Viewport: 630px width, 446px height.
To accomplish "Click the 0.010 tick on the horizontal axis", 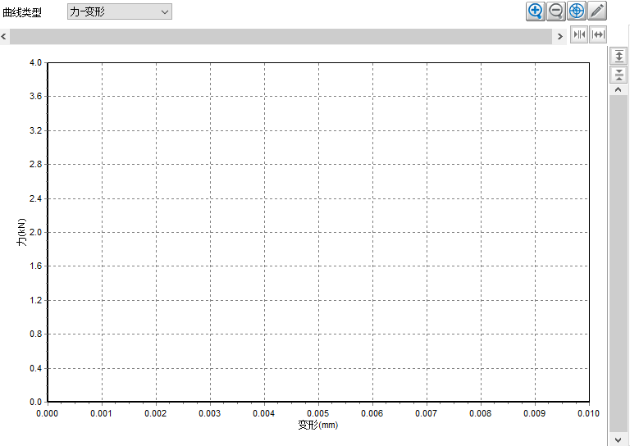I will pos(588,414).
